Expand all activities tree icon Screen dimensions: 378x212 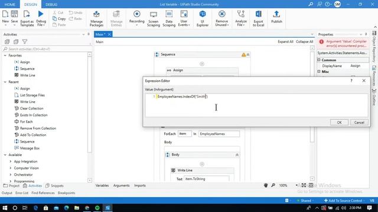(7, 42)
